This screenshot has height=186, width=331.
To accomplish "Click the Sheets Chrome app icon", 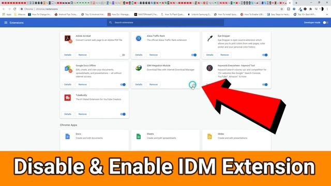I will (139, 136).
